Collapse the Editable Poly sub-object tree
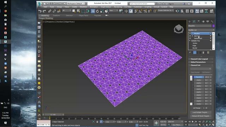226x127 pixels. coord(190,41)
